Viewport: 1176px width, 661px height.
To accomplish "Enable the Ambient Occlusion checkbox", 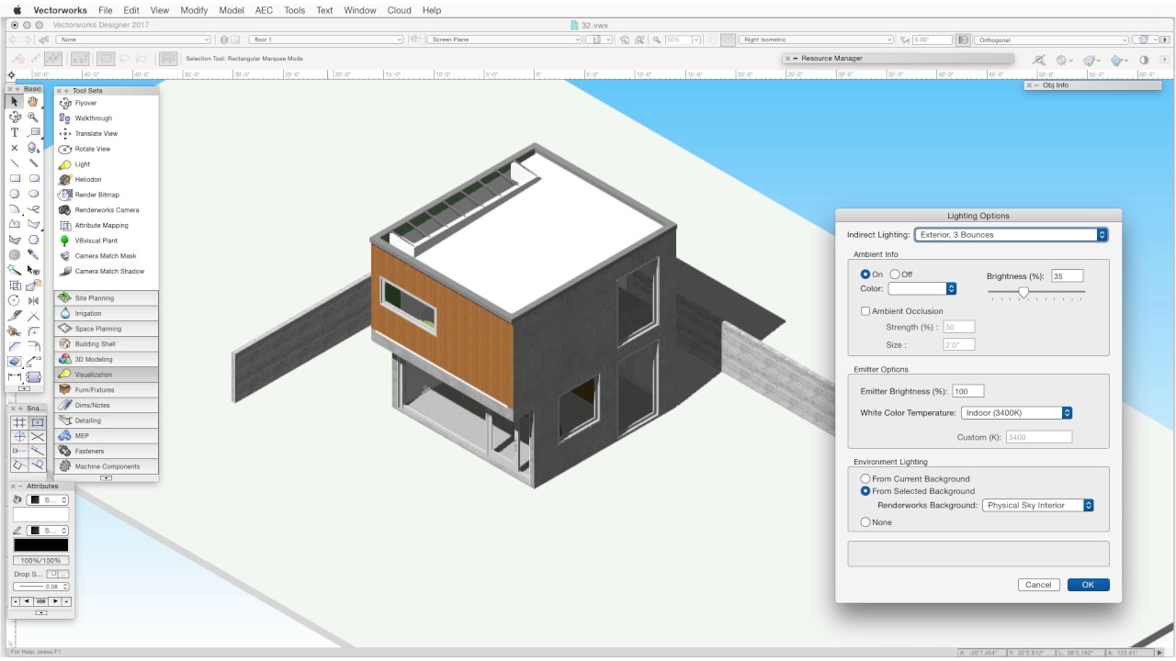I will [x=865, y=311].
